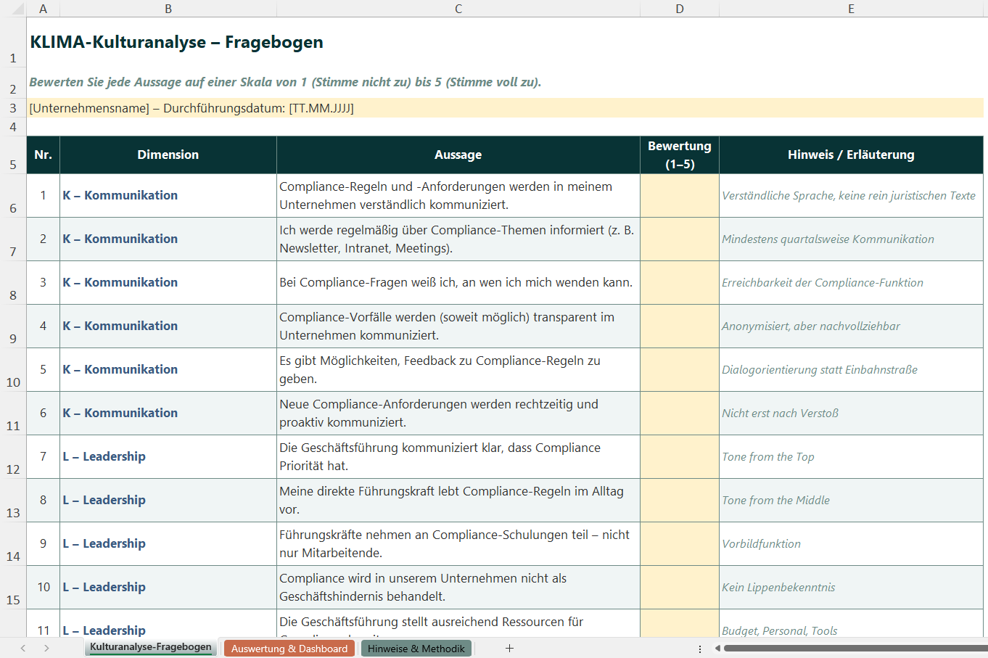Click the Bewertung cell for statement 1
The width and height of the screenshot is (988, 658).
click(679, 195)
